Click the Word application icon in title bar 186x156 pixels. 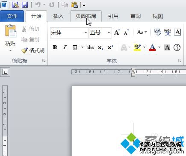click(4, 5)
